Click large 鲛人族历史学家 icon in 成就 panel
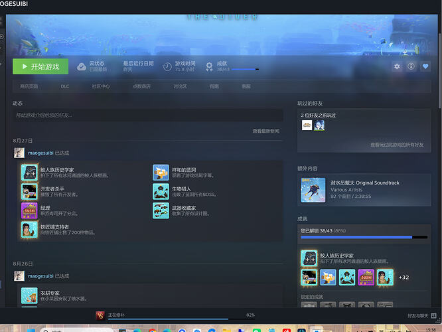442x332 pixels. point(309,258)
